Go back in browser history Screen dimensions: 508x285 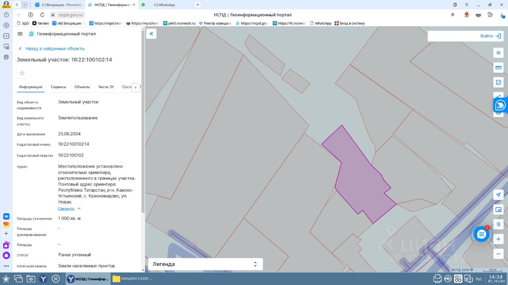pos(19,15)
